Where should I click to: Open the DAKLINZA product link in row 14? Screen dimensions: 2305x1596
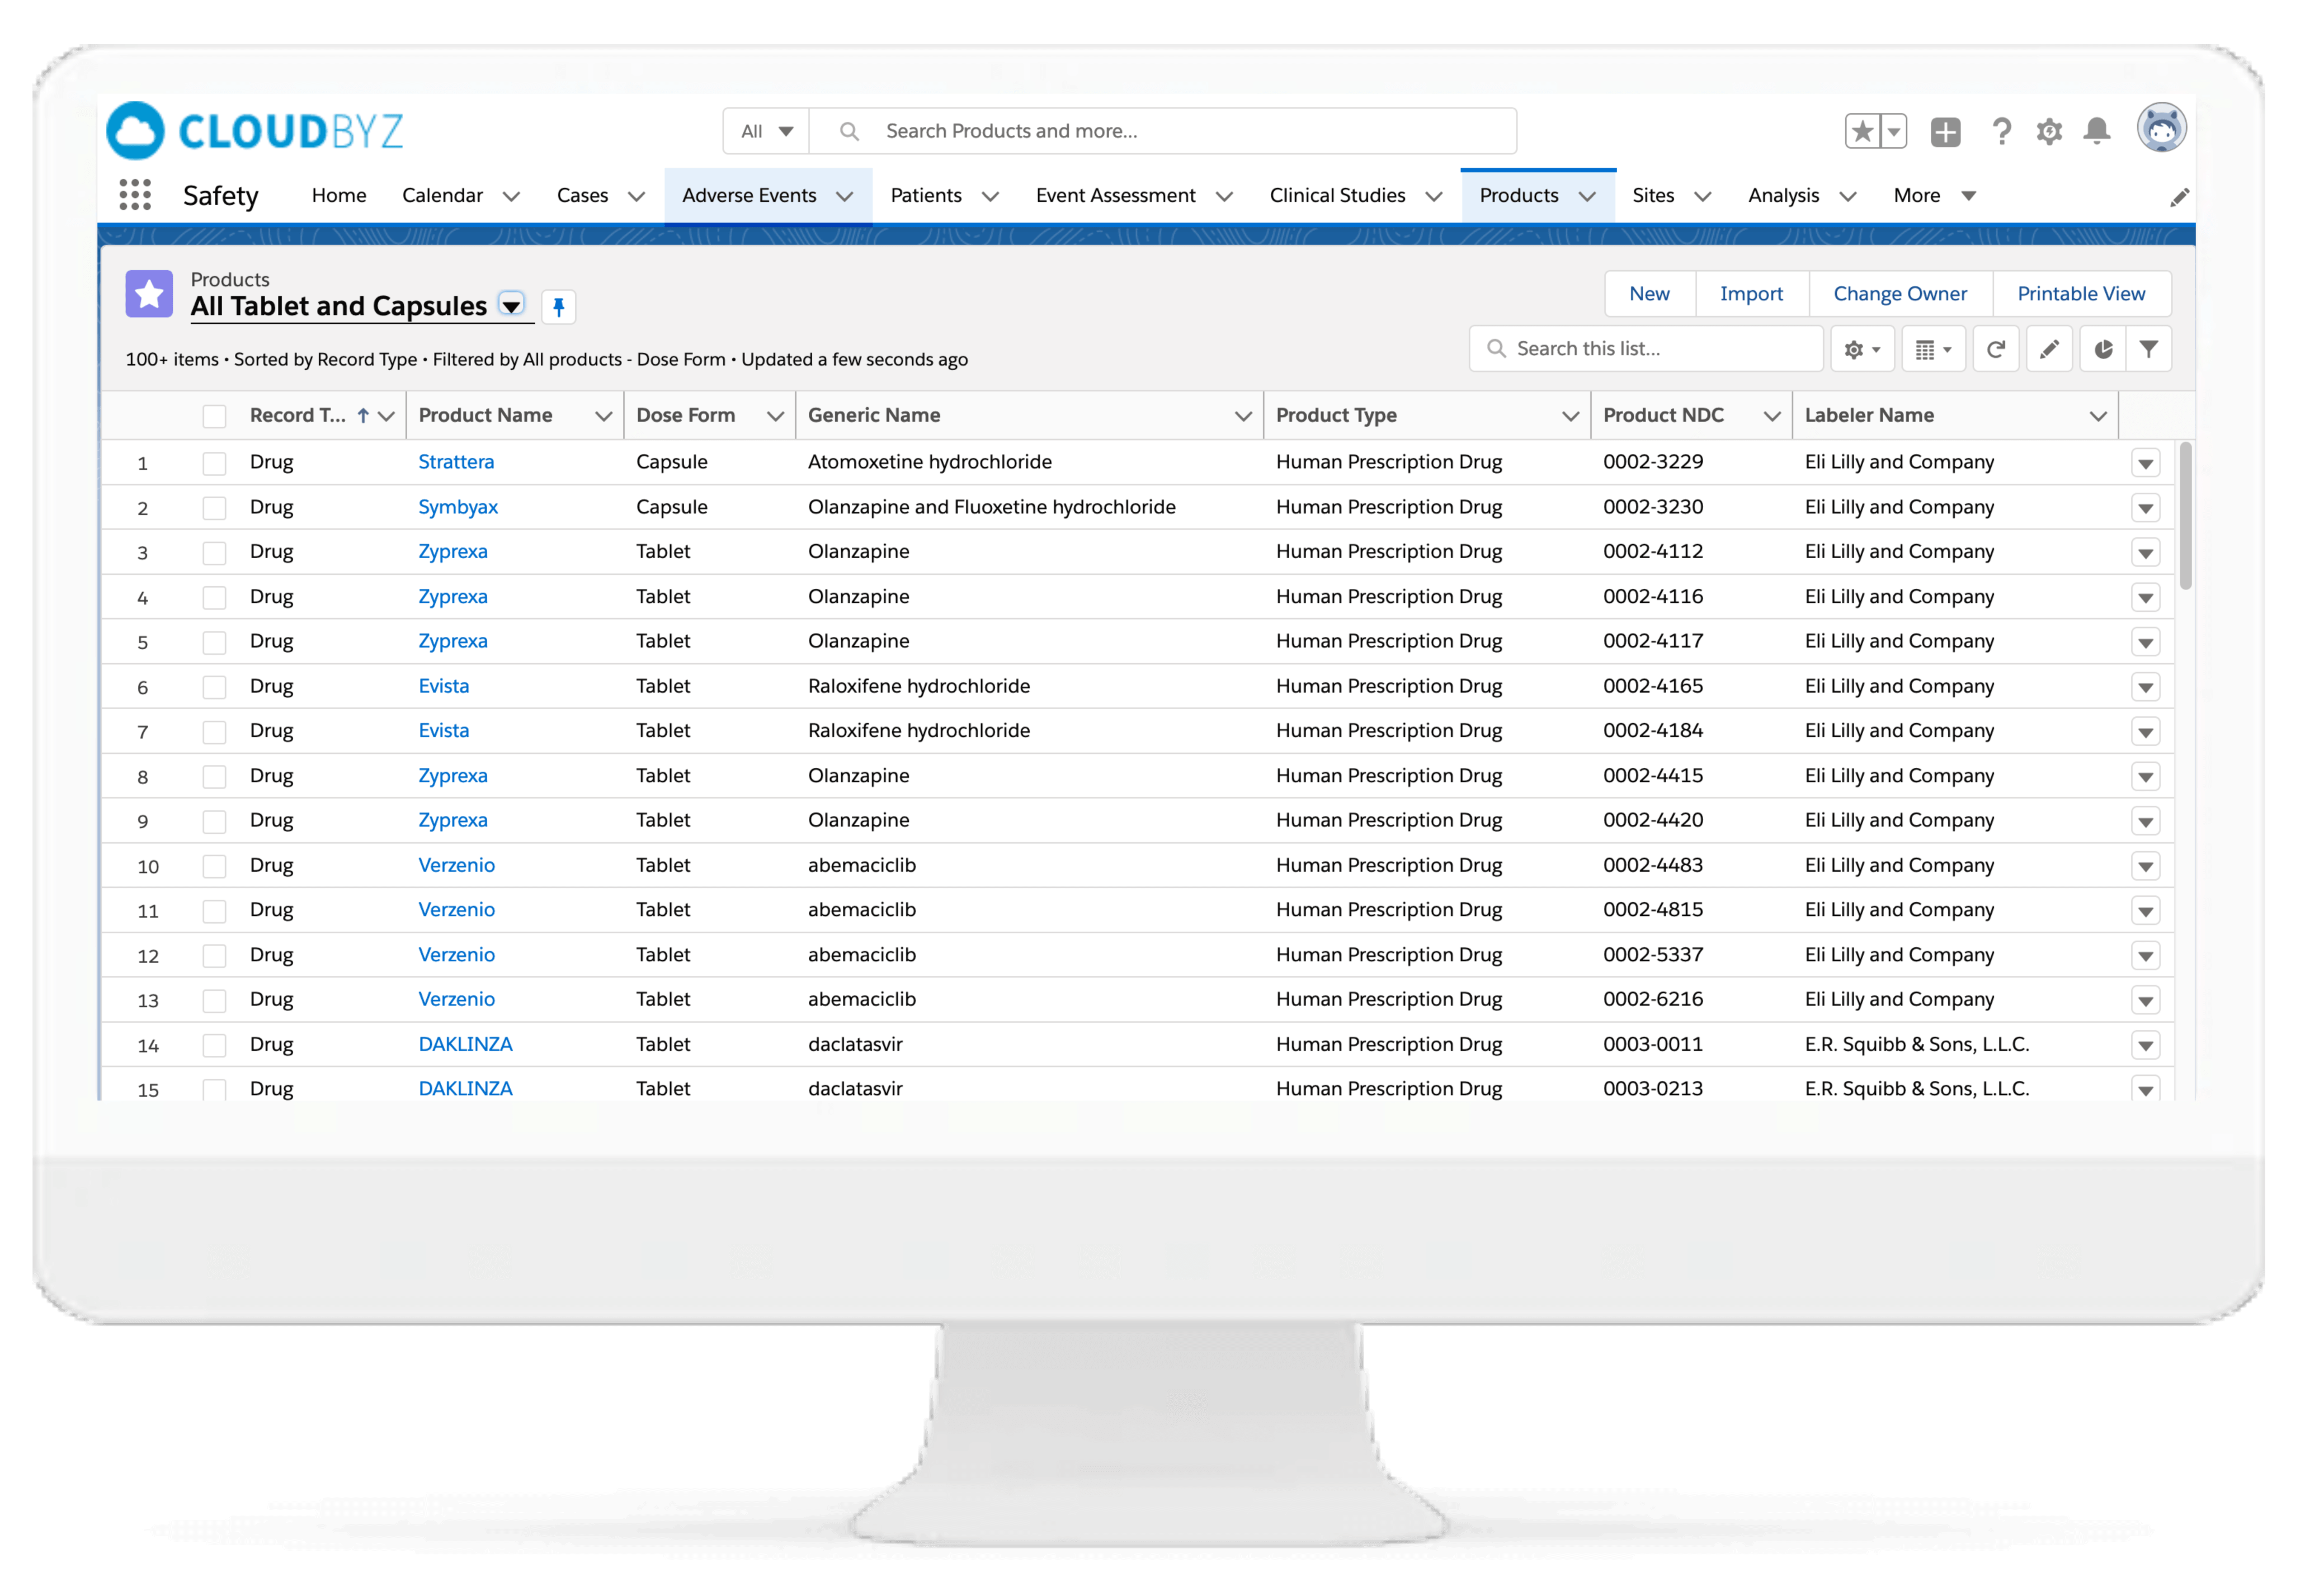tap(465, 1044)
